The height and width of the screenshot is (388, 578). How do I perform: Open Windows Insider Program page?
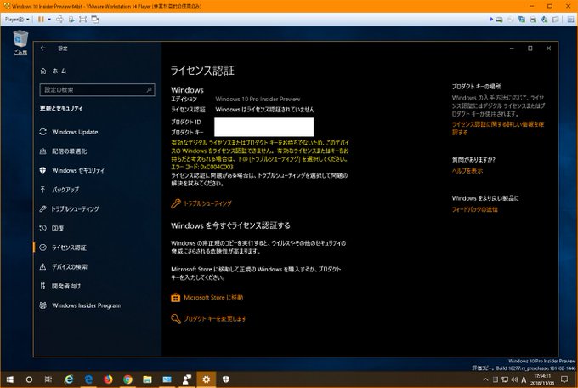(x=80, y=305)
